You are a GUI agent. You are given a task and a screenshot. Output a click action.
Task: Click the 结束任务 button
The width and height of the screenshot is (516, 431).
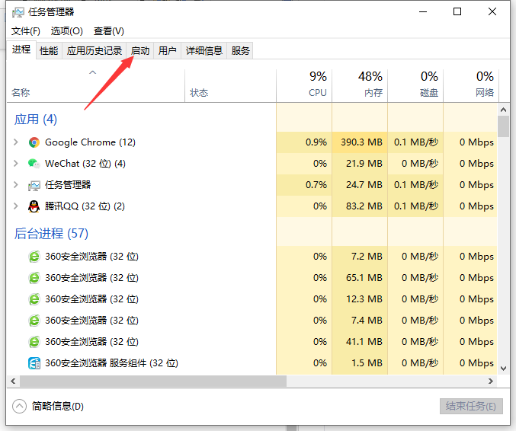point(471,407)
